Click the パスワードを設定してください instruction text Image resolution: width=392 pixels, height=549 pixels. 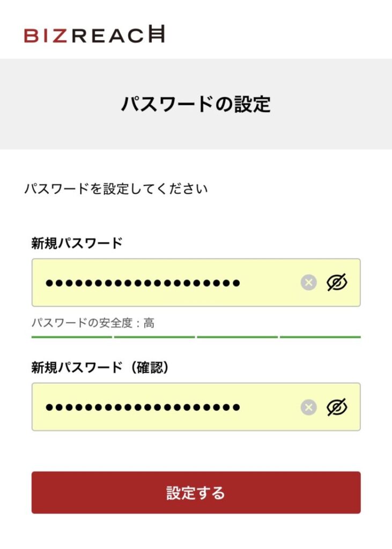pos(116,189)
